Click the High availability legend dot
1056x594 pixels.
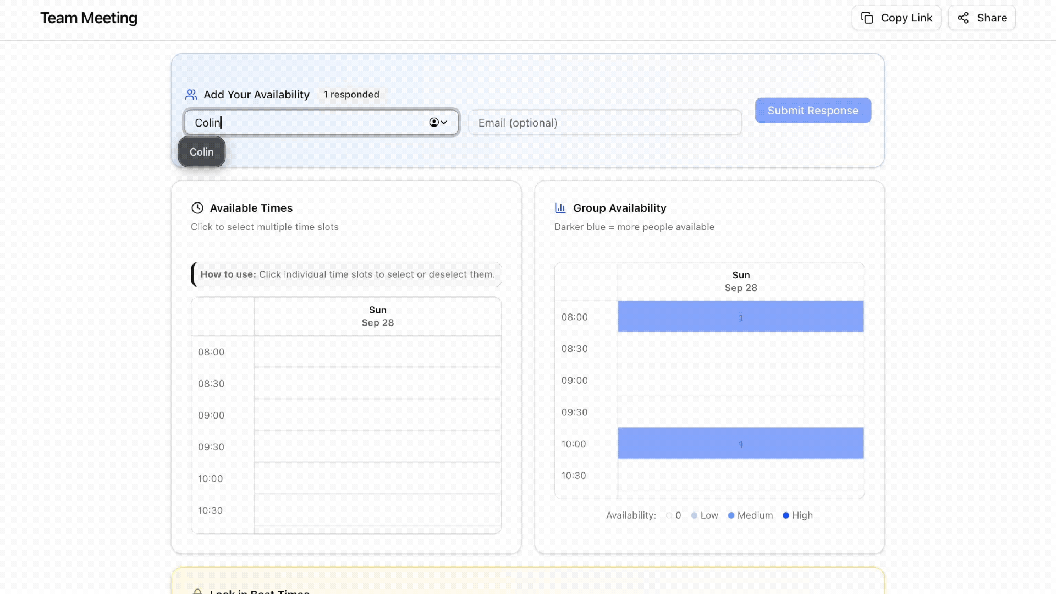[786, 516]
